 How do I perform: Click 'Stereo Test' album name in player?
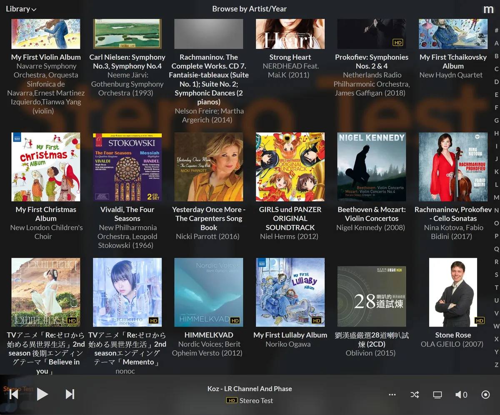(x=256, y=401)
